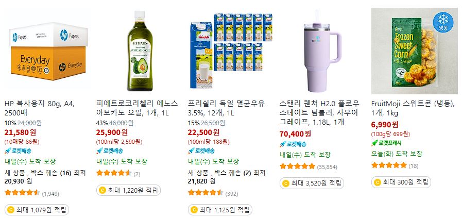The height and width of the screenshot is (218, 462).
Task: Open the purple Stanley tumbler image
Action: 323,51
